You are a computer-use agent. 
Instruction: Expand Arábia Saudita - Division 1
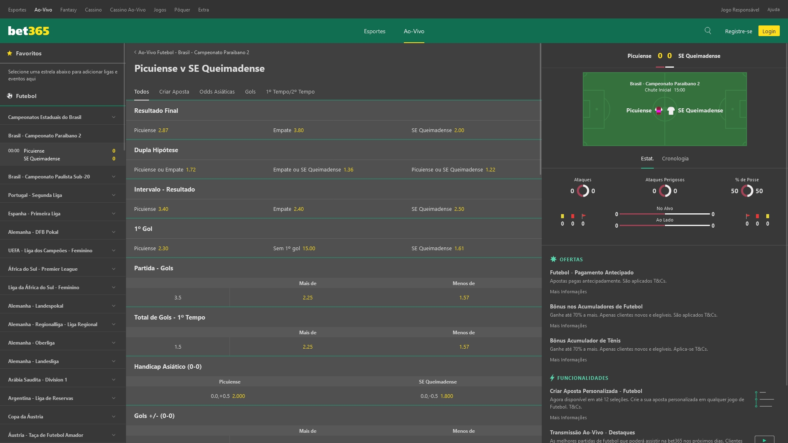(x=62, y=380)
